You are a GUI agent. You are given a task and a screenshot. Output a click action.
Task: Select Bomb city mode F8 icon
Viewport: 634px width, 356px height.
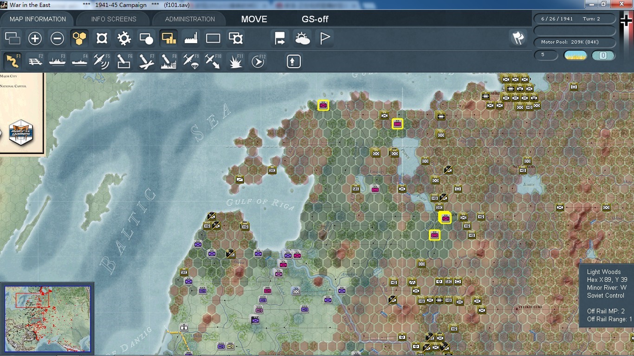click(168, 61)
